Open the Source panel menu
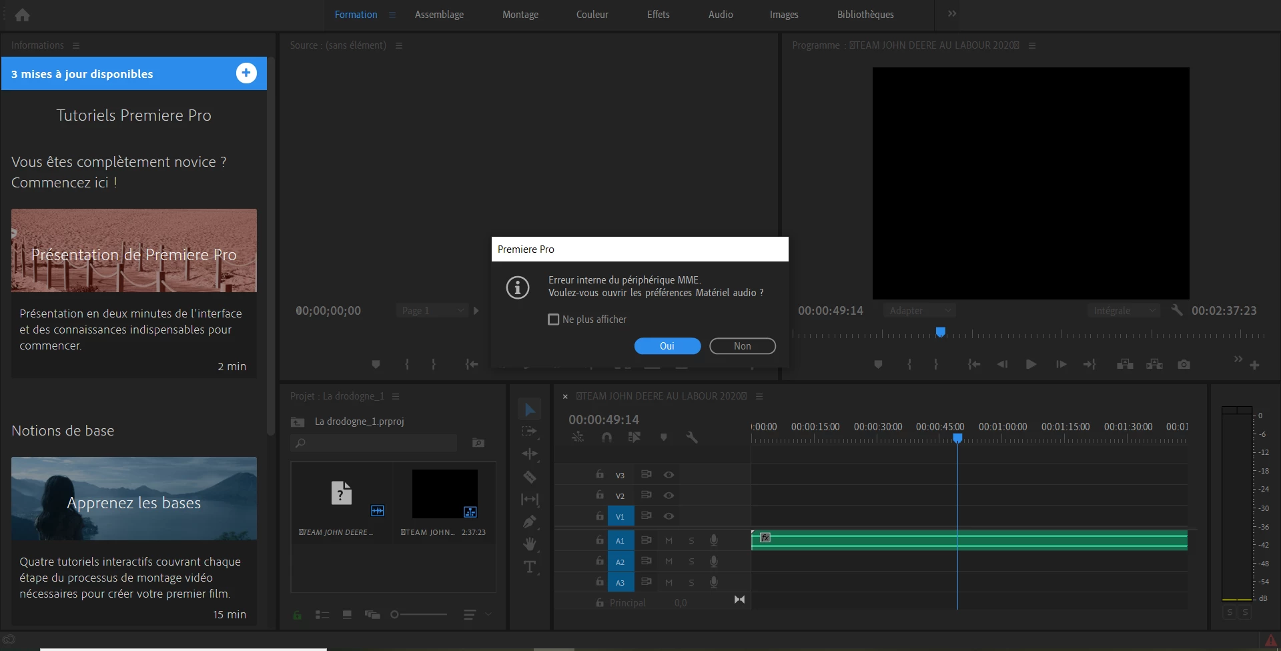The image size is (1281, 651). (399, 45)
